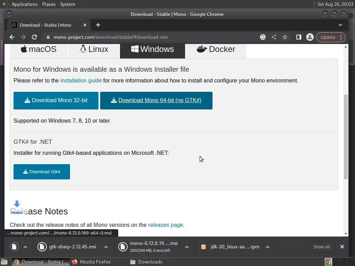Click the Update Chrome button
355x266 pixels.
point(328,37)
